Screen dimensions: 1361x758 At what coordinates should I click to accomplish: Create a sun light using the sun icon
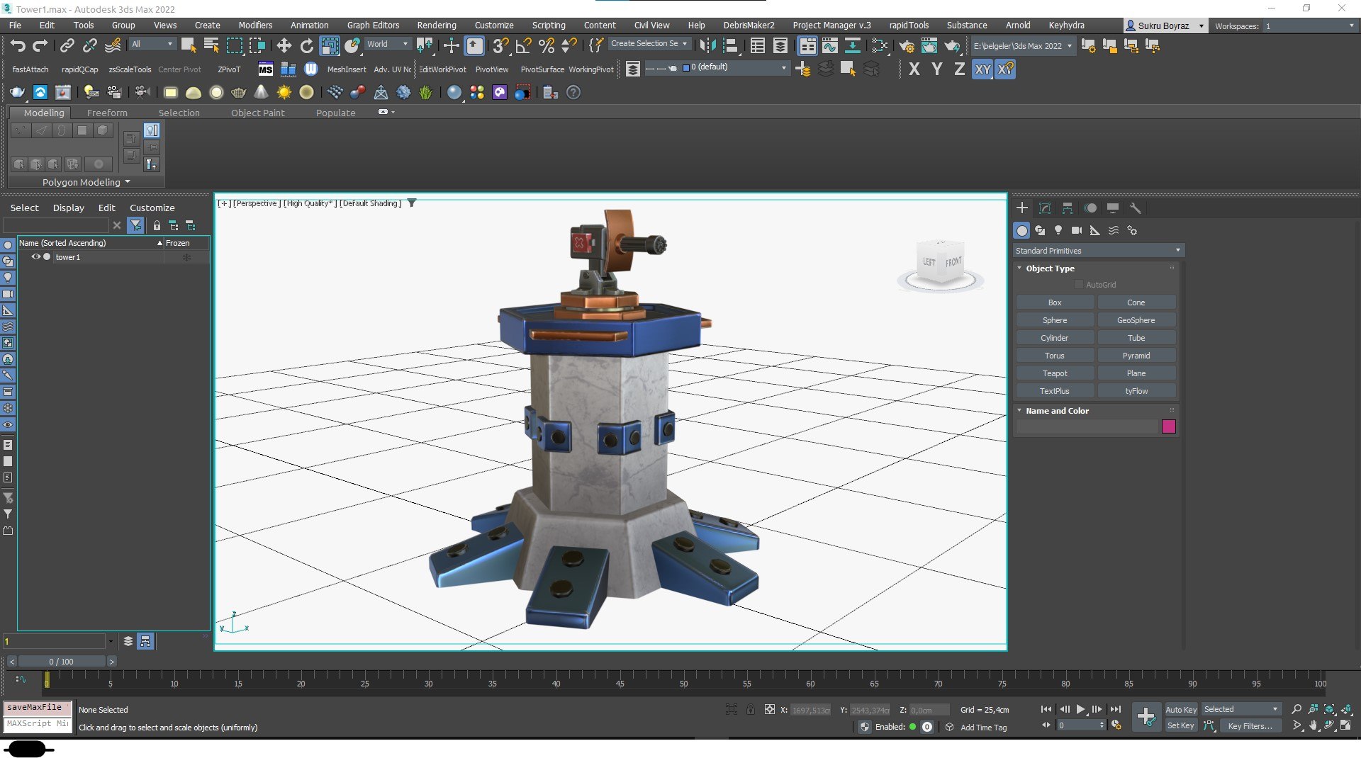[x=284, y=93]
